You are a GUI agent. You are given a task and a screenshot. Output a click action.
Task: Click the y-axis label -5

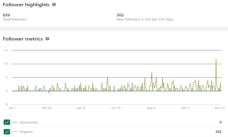pyautogui.click(x=6, y=105)
